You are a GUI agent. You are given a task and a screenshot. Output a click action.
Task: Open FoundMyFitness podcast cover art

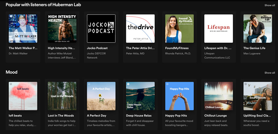click(x=179, y=28)
